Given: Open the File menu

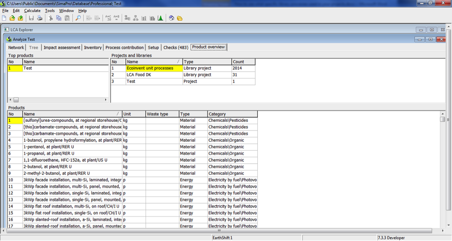Looking at the screenshot, I should 5,11.
